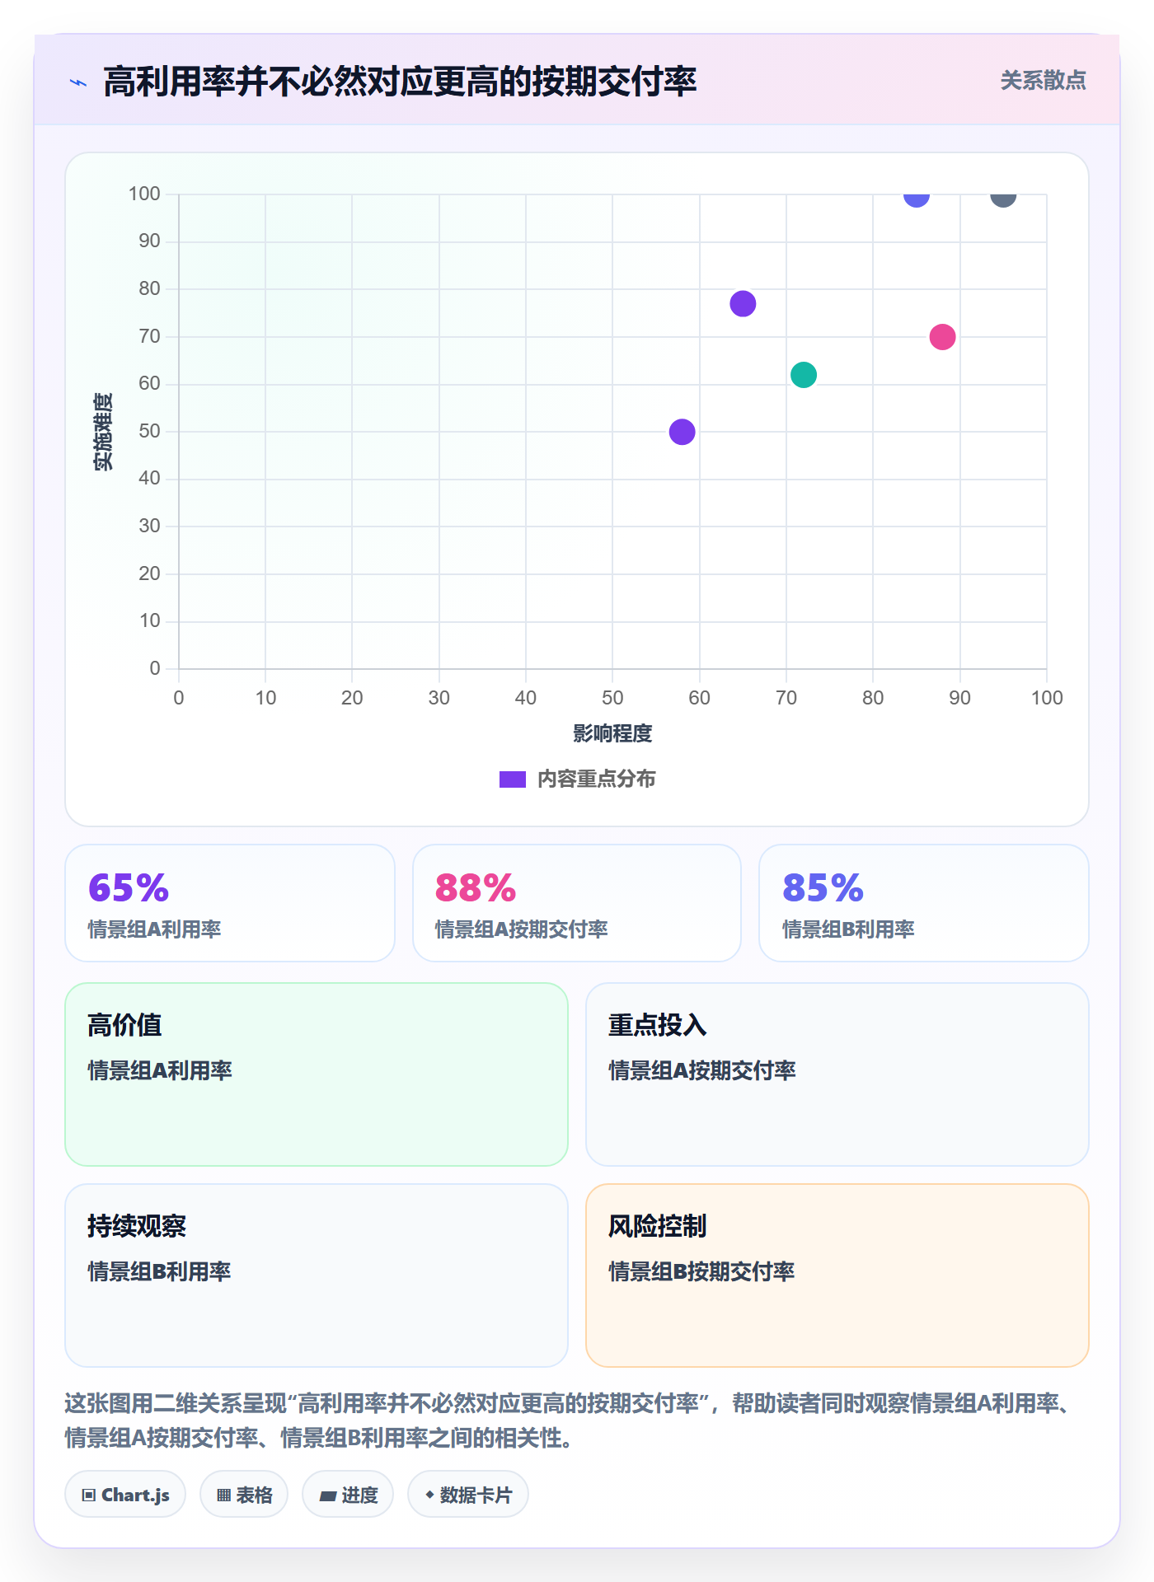This screenshot has width=1154, height=1582.
Task: Click the legend text 内容重点分布
Action: coord(596,779)
